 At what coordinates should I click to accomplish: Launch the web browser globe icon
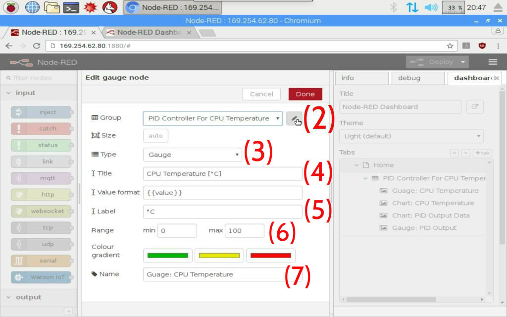pos(32,7)
